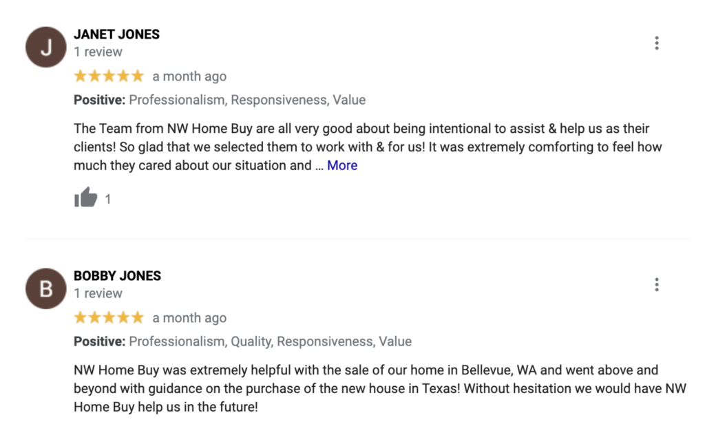Open three-dot menu on Janet Jones review

pos(656,43)
